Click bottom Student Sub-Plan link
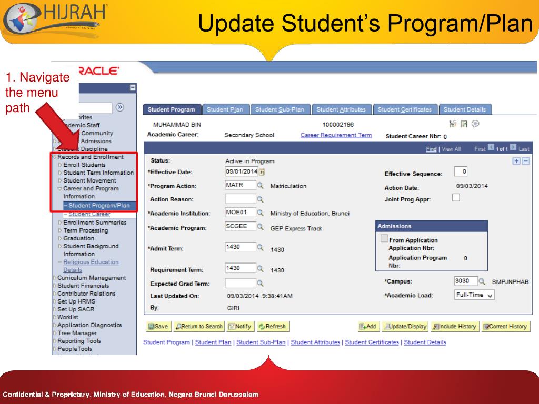Image resolution: width=539 pixels, height=404 pixels. (261, 342)
